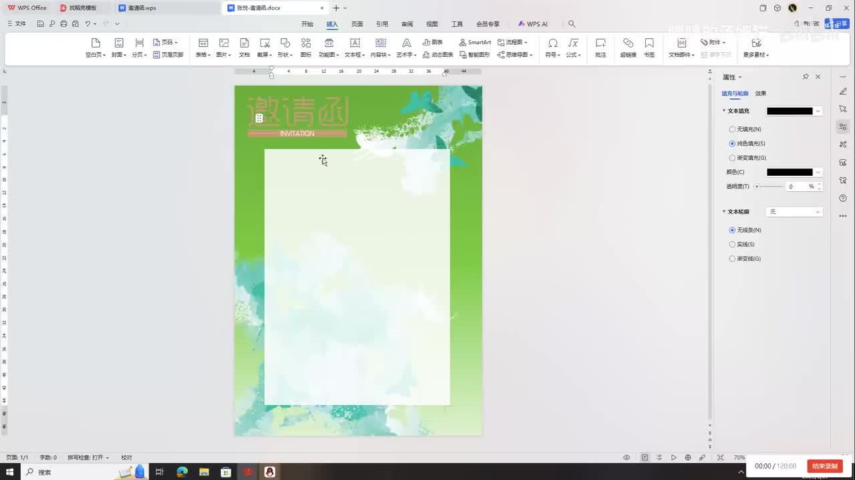This screenshot has width=855, height=480.
Task: Select 纯色填充(S) radio option
Action: pyautogui.click(x=747, y=144)
